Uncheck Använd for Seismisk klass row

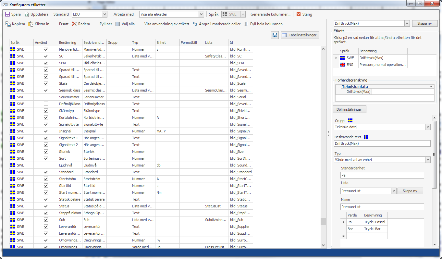(x=46, y=90)
